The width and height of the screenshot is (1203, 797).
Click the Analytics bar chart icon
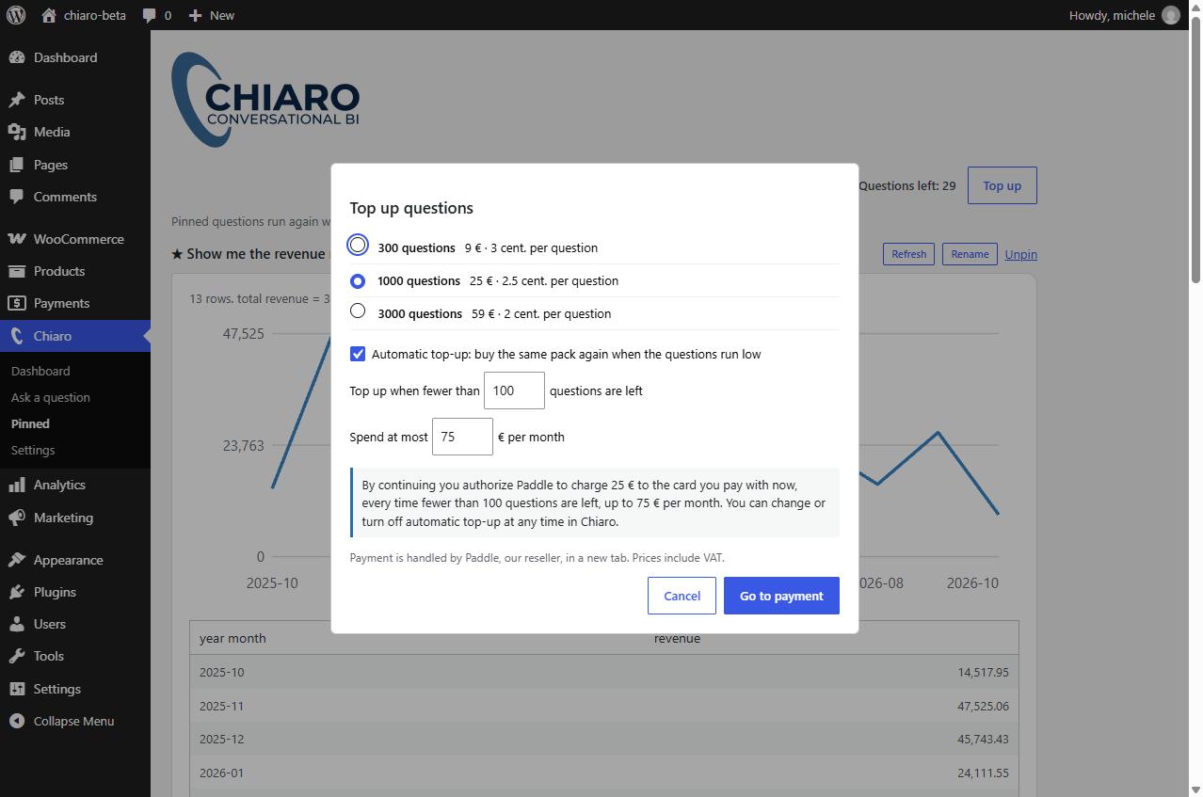pos(17,485)
